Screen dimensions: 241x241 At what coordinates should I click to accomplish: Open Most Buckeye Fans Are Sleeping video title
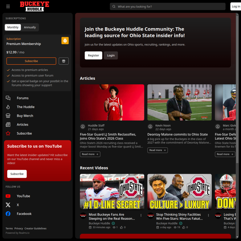112,217
